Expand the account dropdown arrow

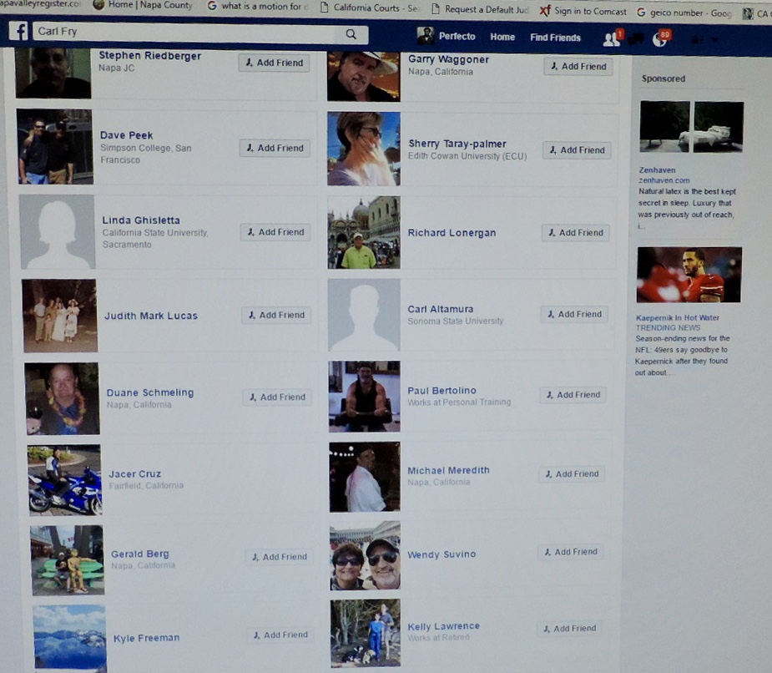pos(715,39)
